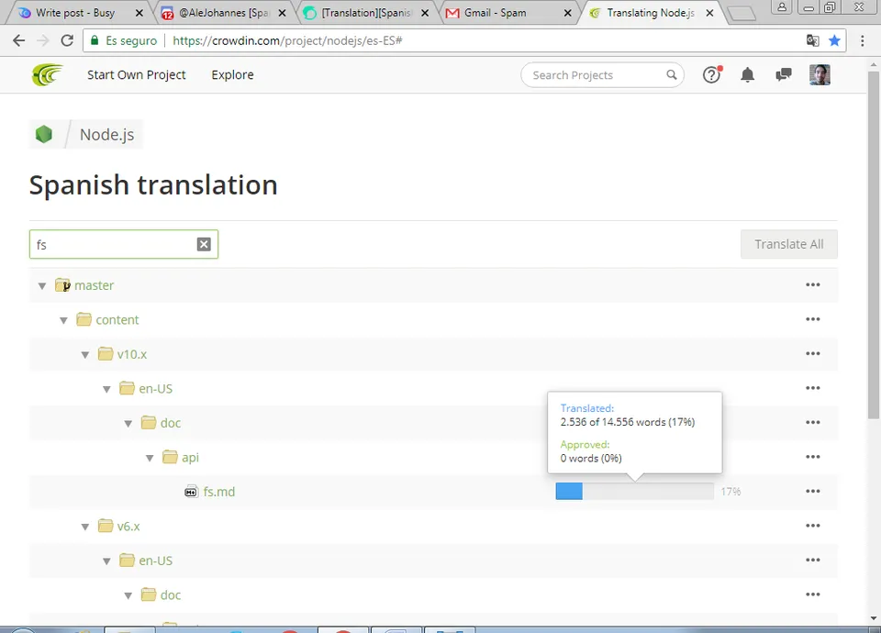Open the Node.js project breadcrumb link
The height and width of the screenshot is (633, 881).
(106, 135)
